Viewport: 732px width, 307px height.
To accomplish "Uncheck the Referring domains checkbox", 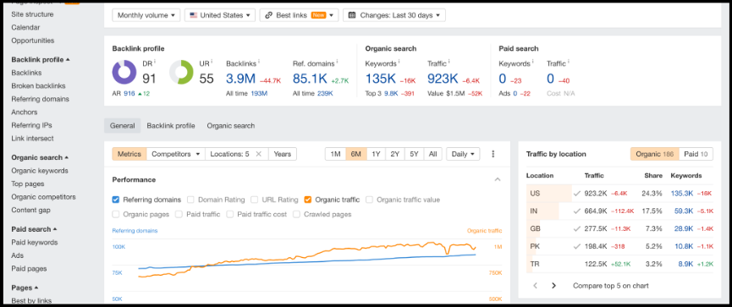I will coord(116,200).
